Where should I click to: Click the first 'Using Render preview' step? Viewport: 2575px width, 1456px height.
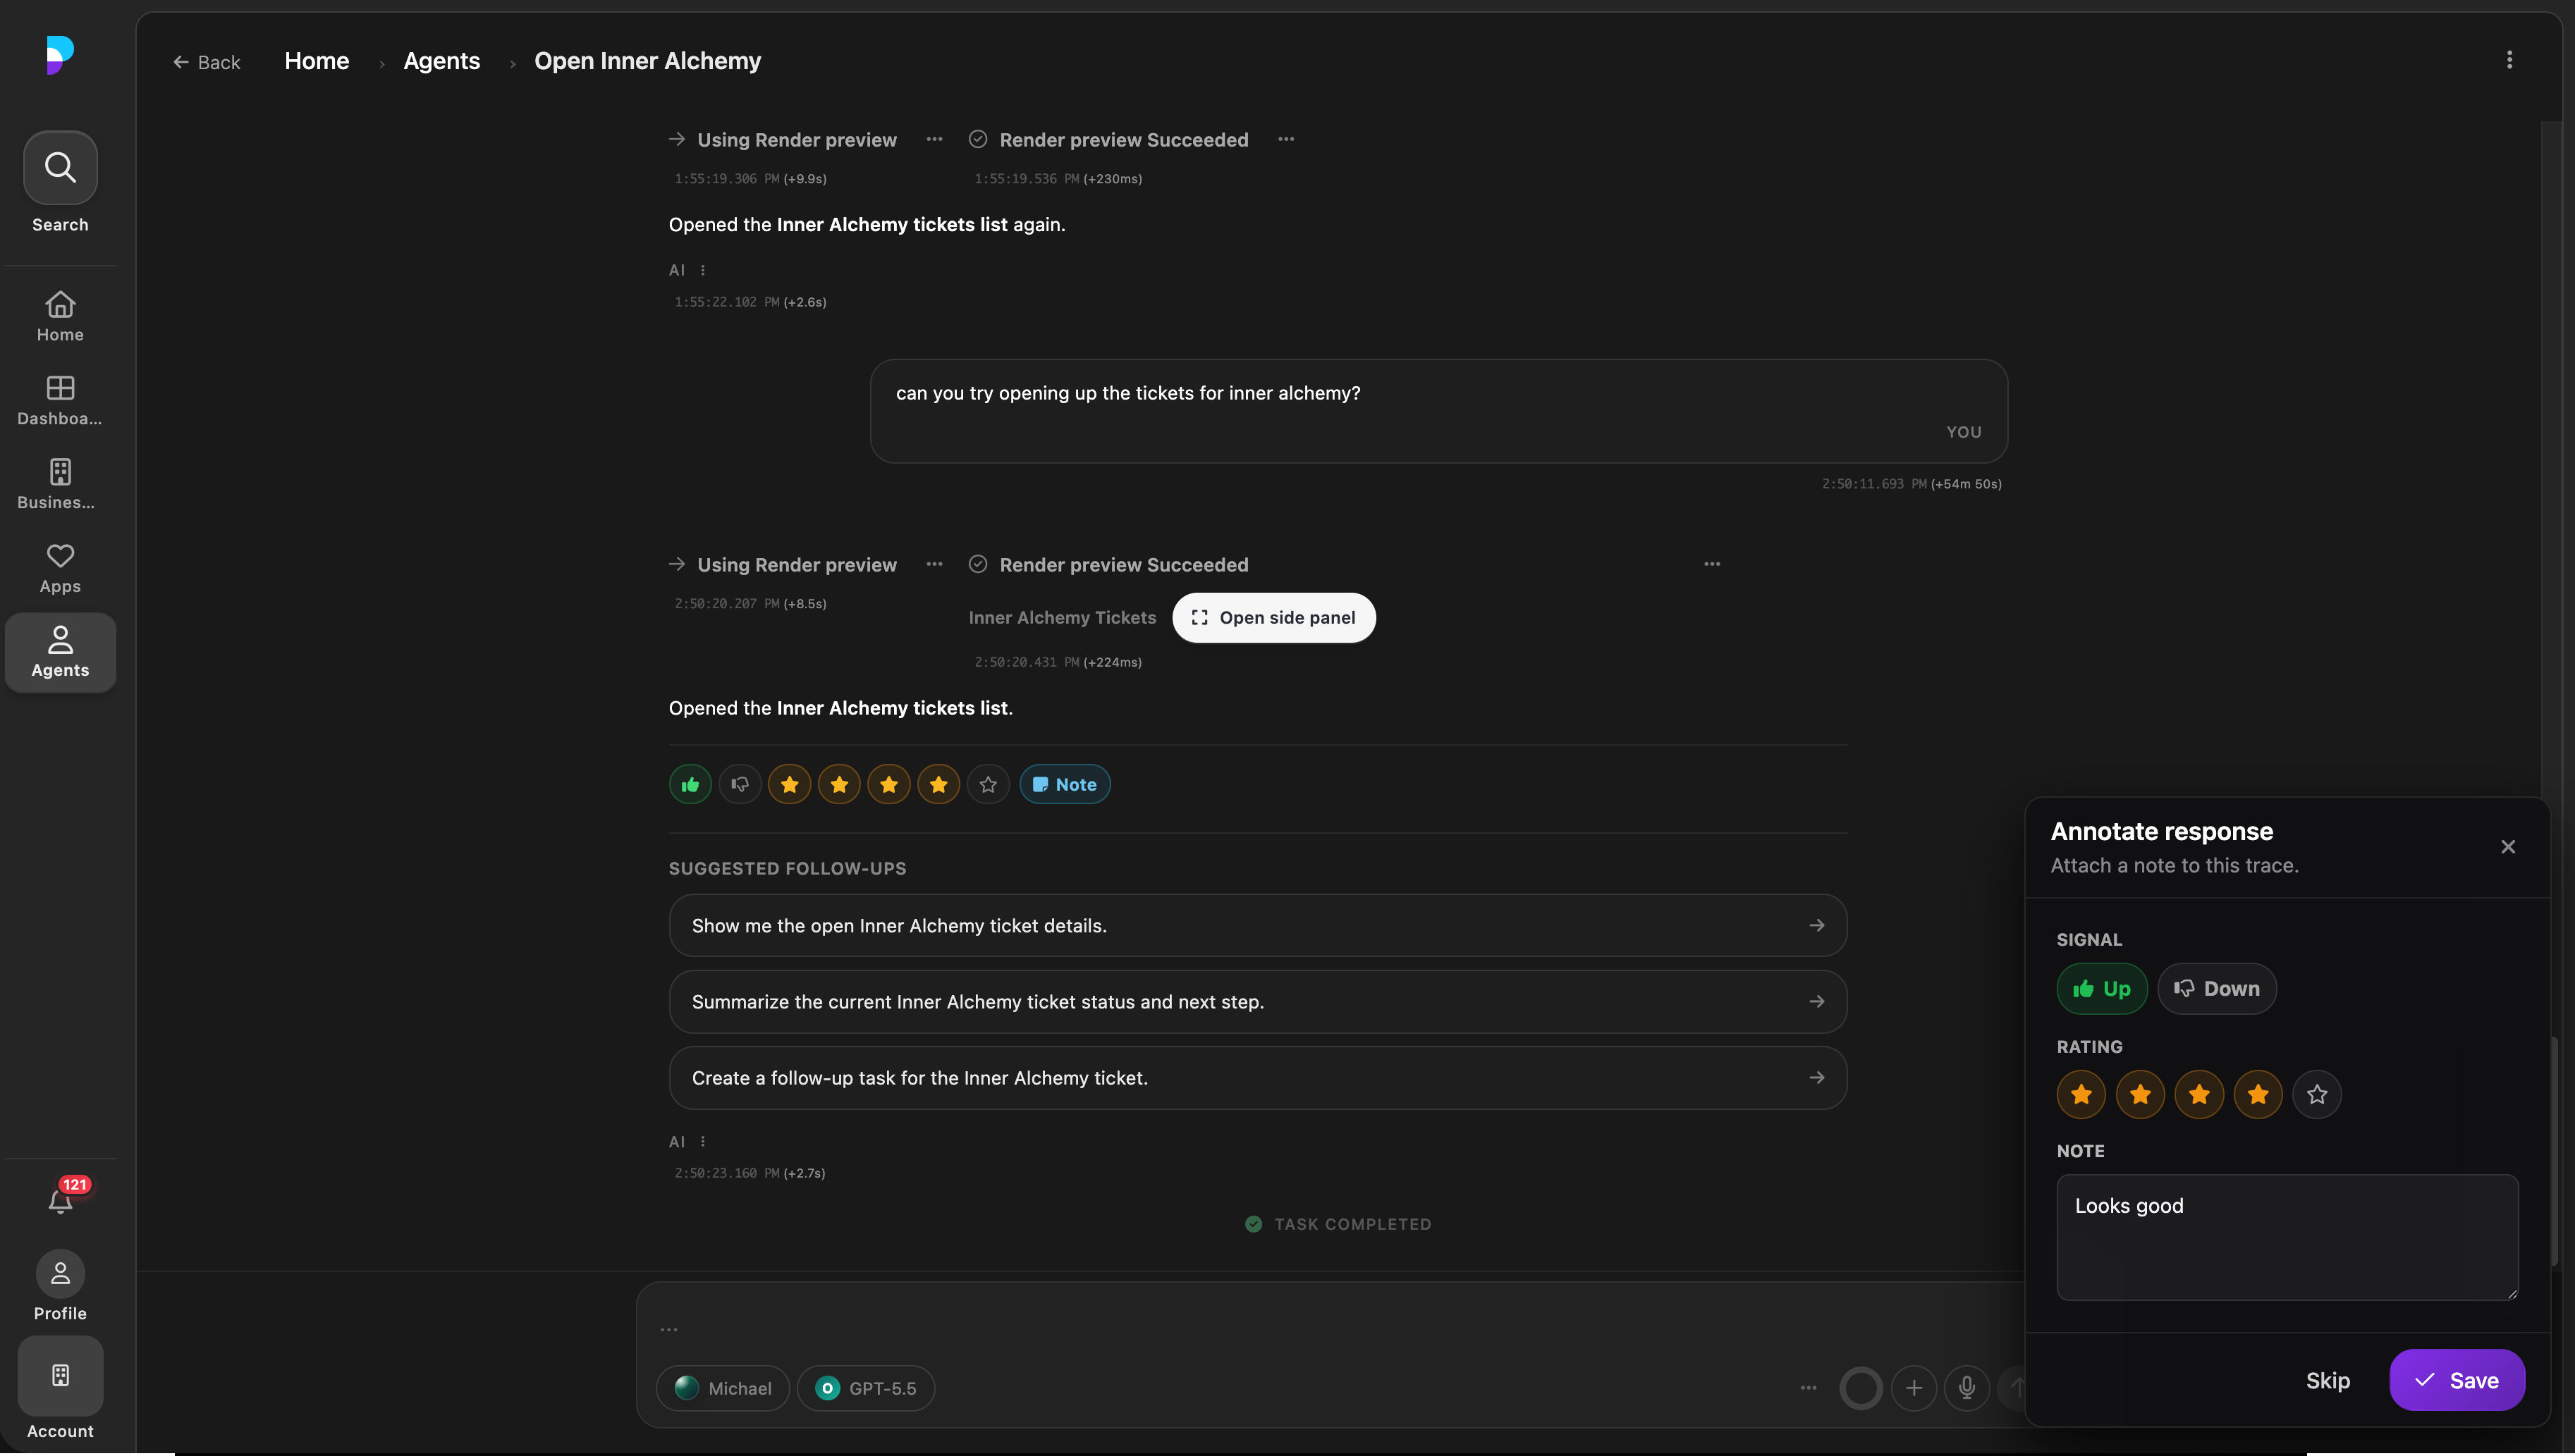coord(783,140)
